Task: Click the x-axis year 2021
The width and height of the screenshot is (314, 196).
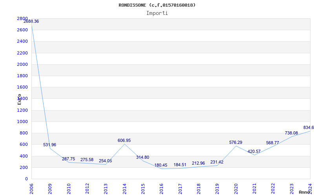Action: tap(254, 189)
